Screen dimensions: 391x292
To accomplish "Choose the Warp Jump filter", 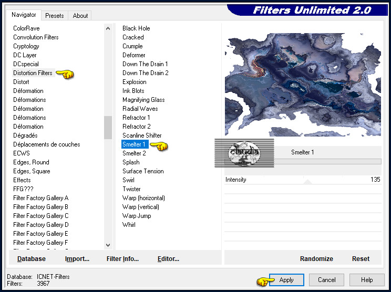I will (137, 216).
